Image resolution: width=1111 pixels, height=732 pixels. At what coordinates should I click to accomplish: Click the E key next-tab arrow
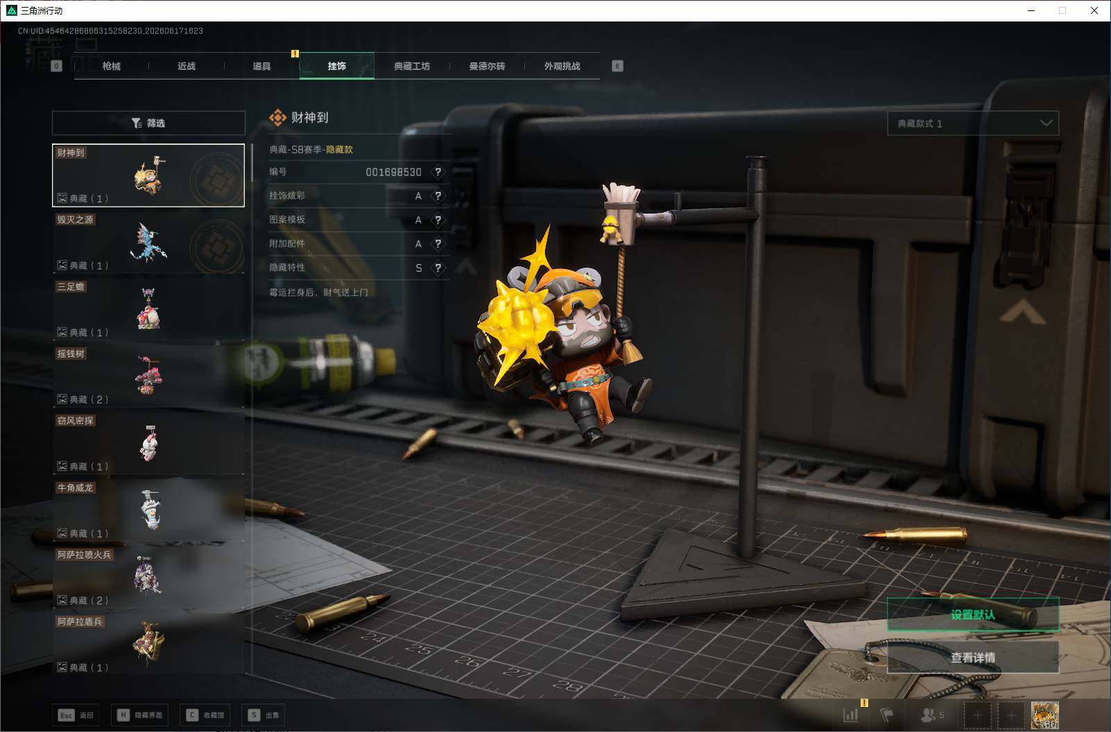click(x=617, y=66)
